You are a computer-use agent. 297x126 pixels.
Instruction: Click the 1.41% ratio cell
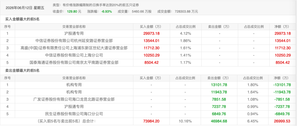pos(186,55)
